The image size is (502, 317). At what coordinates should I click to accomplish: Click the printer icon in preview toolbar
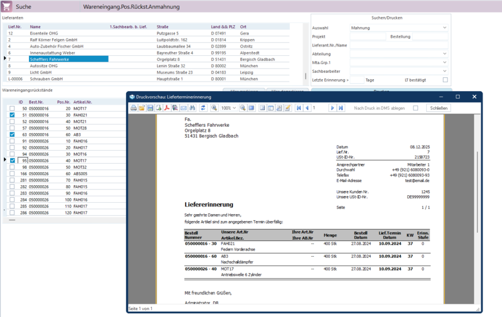[134, 108]
